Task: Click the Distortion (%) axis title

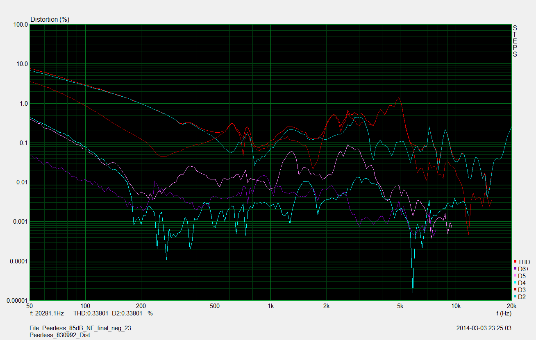Action: [x=50, y=19]
